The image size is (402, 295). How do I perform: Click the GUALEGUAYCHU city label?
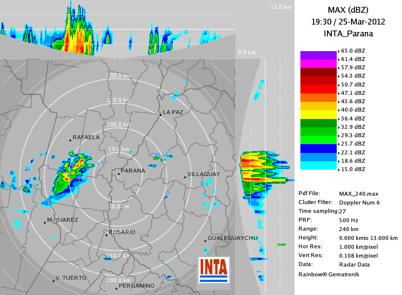pyautogui.click(x=233, y=238)
